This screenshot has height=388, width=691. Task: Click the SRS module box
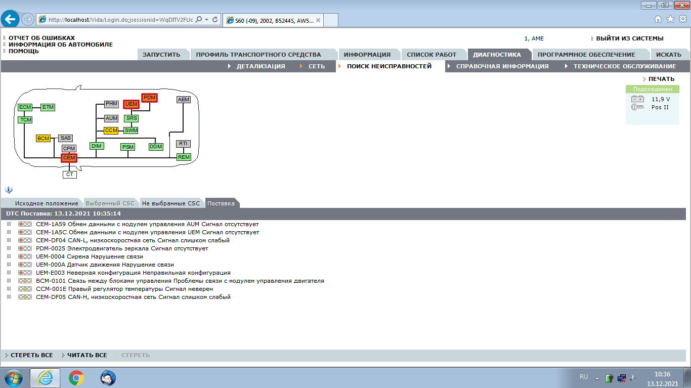click(132, 118)
